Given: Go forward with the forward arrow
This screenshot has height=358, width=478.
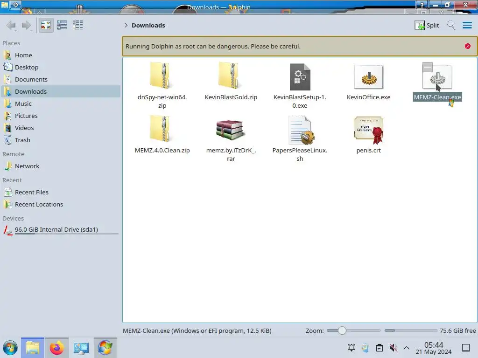Looking at the screenshot, I should [27, 25].
